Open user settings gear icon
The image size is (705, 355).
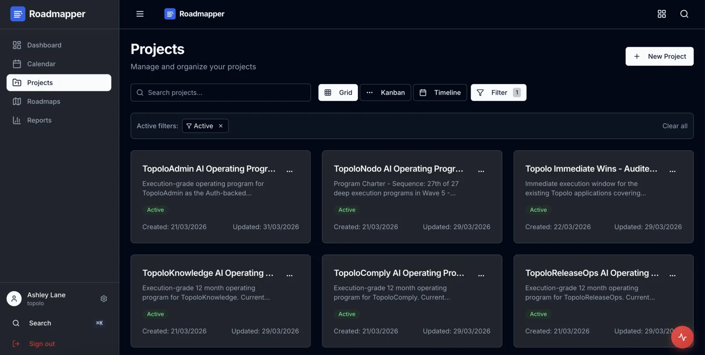(x=104, y=299)
